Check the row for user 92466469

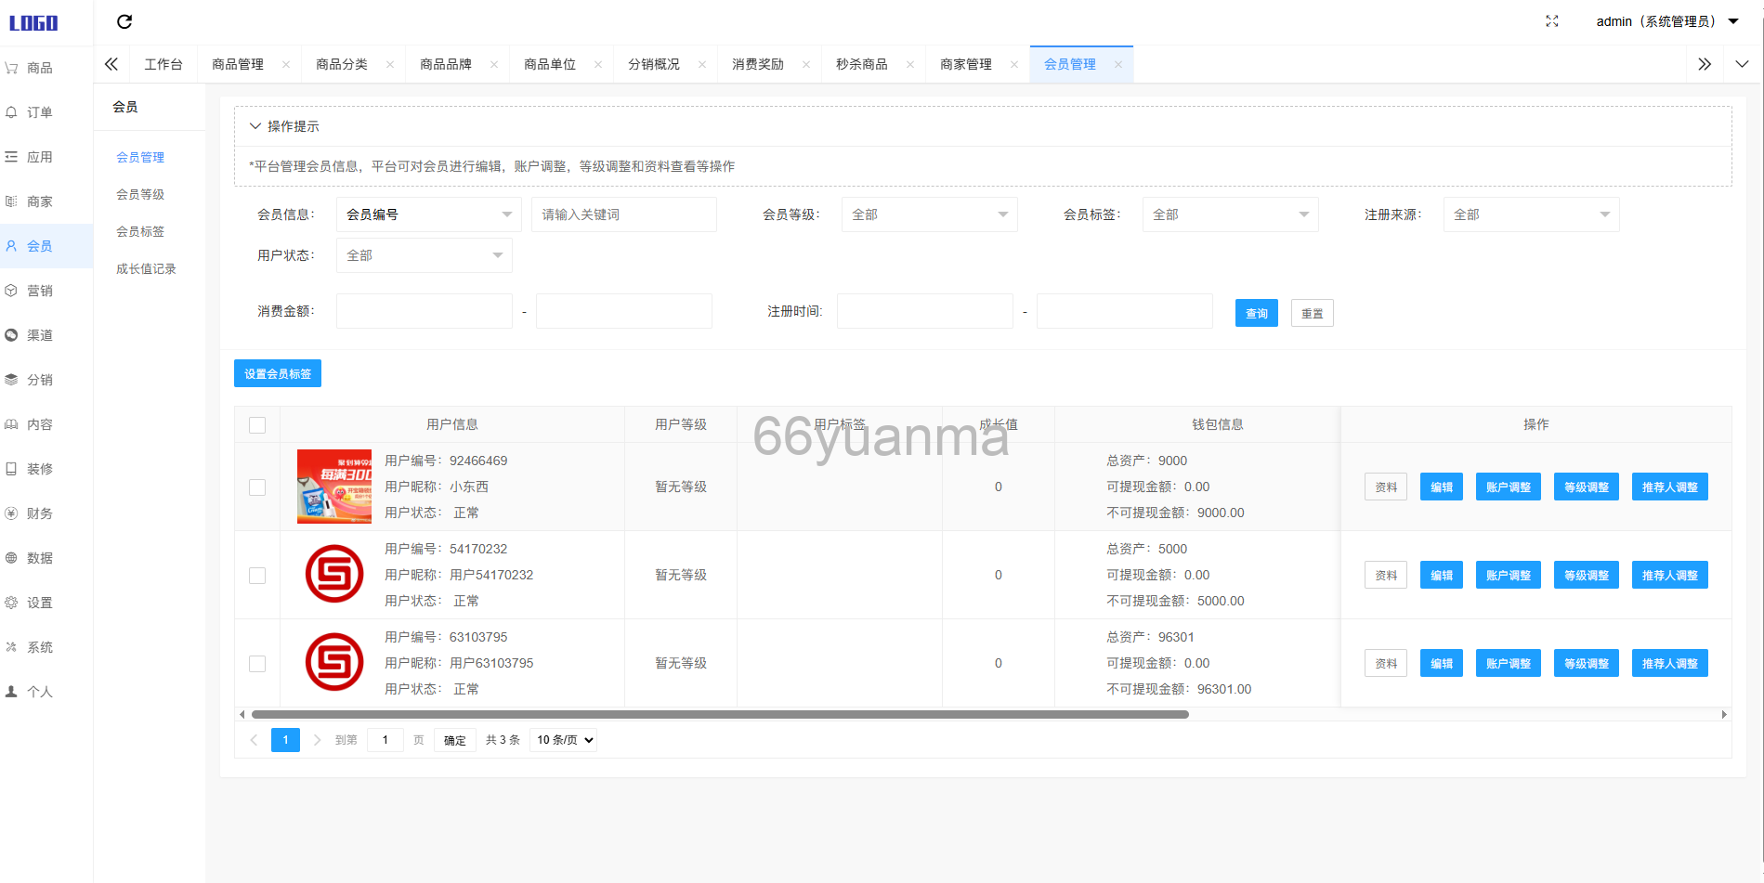point(257,487)
